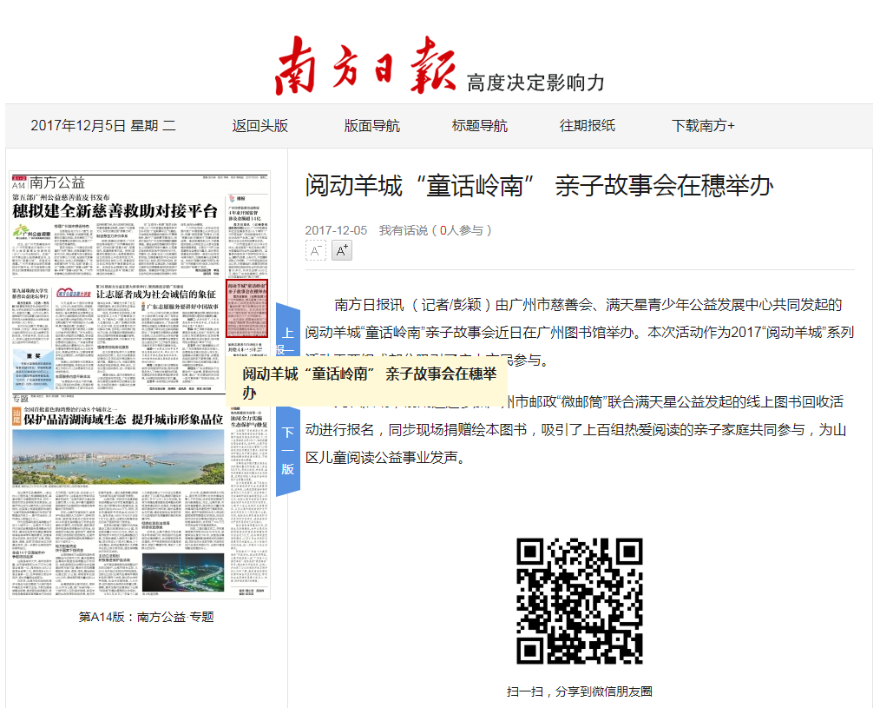
Task: Open 版面导航 menu
Action: point(372,126)
